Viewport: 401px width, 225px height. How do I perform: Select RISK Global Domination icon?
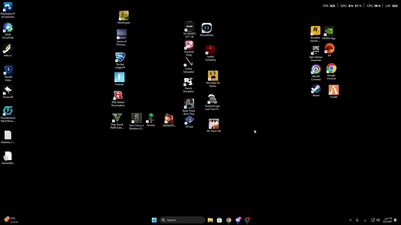(x=118, y=99)
